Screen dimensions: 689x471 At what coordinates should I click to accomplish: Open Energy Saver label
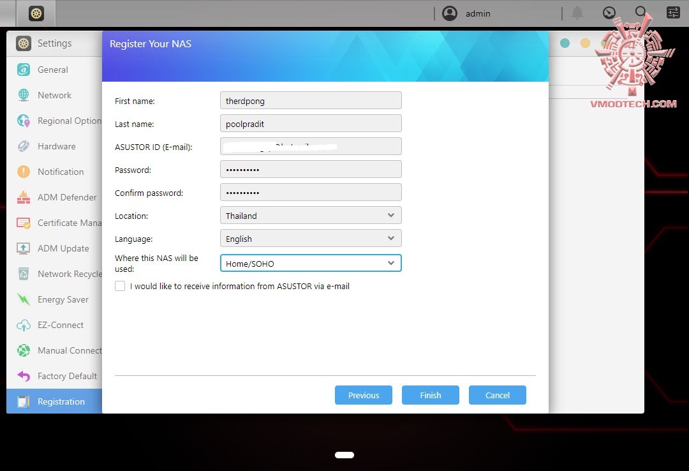(63, 299)
